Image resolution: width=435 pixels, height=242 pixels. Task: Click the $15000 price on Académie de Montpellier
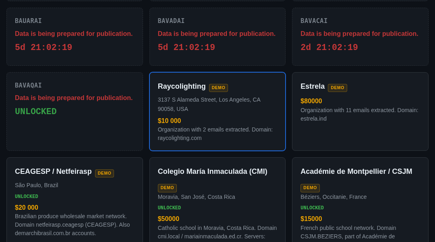311,219
